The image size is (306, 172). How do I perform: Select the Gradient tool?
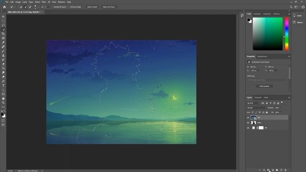[x=3, y=68]
